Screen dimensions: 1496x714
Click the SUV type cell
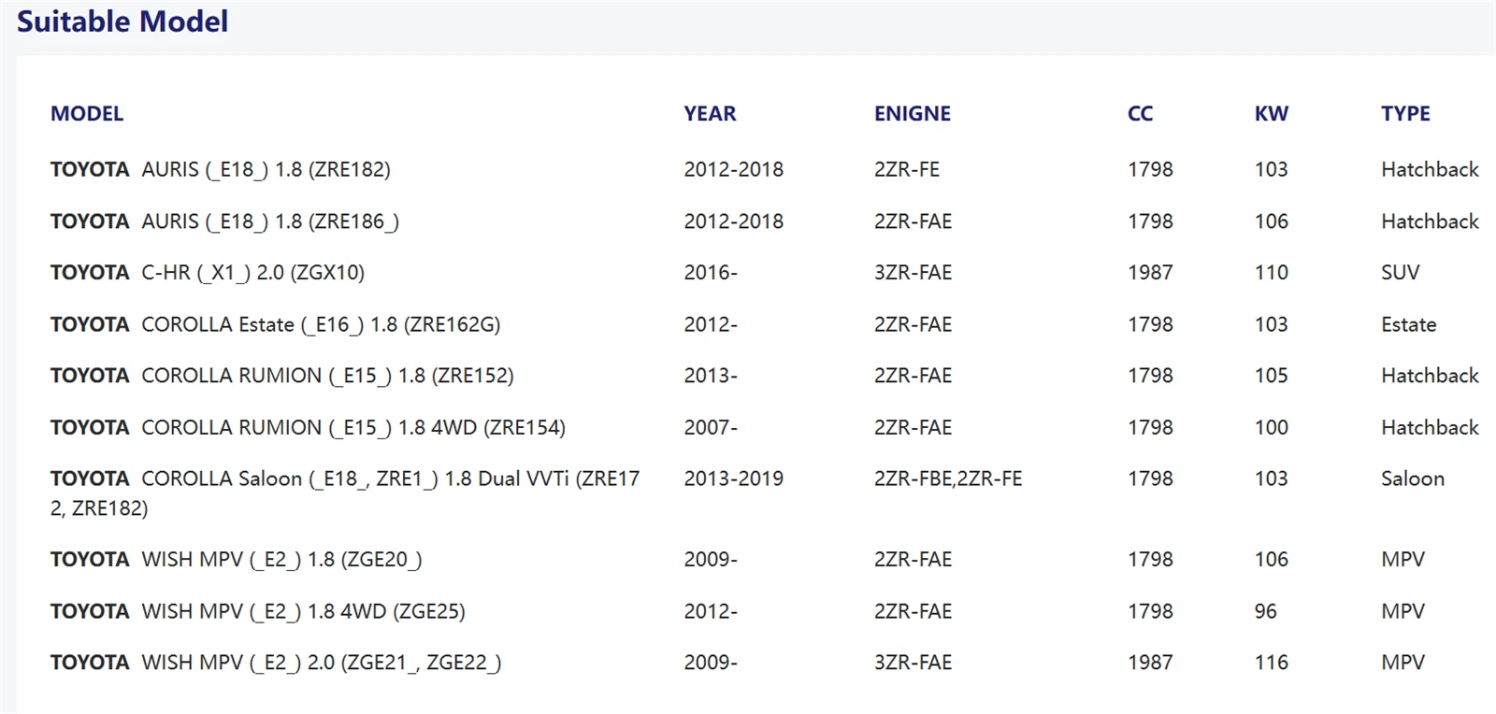click(x=1400, y=273)
